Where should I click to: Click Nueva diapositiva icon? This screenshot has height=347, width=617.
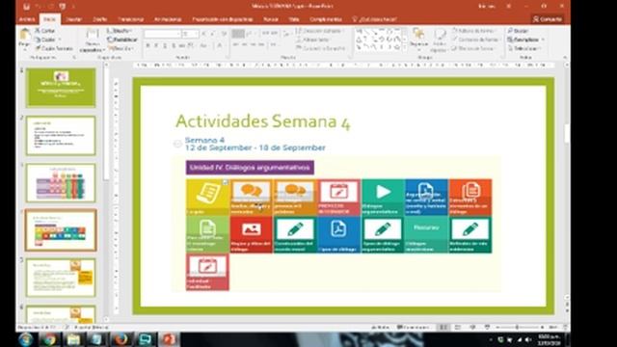click(93, 35)
